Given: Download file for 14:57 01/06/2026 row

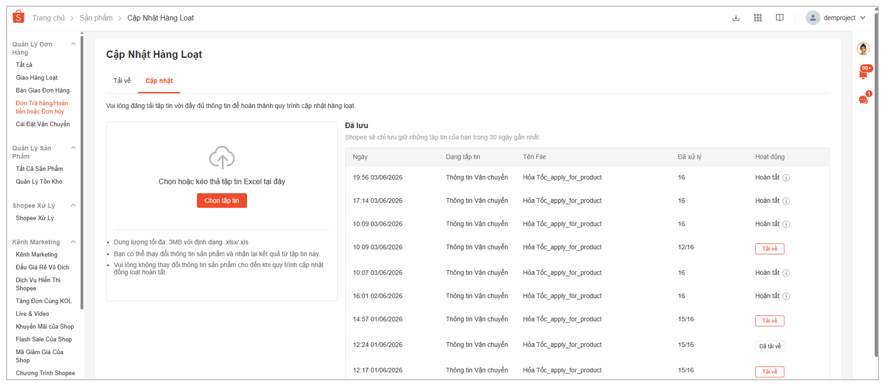Looking at the screenshot, I should [770, 321].
